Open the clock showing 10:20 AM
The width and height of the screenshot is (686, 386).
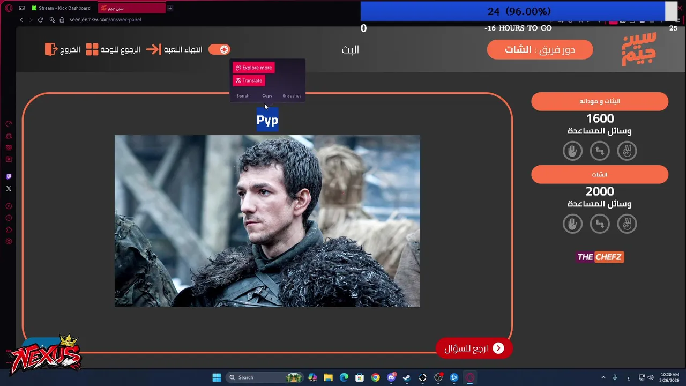click(x=669, y=377)
